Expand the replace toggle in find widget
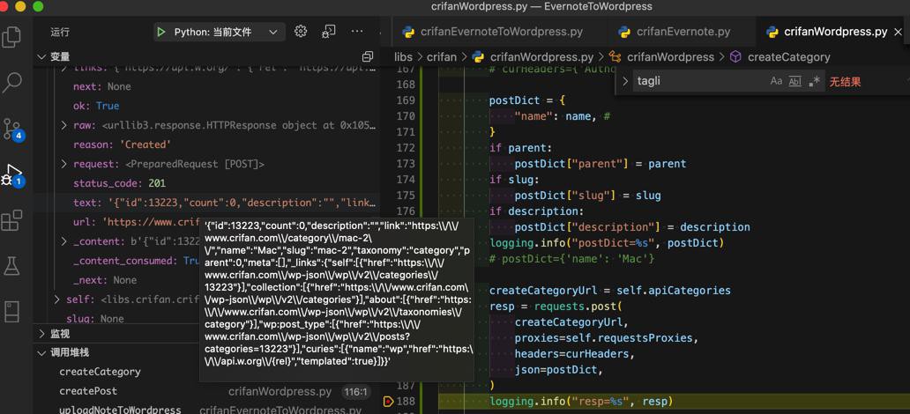The image size is (910, 414). [x=625, y=82]
